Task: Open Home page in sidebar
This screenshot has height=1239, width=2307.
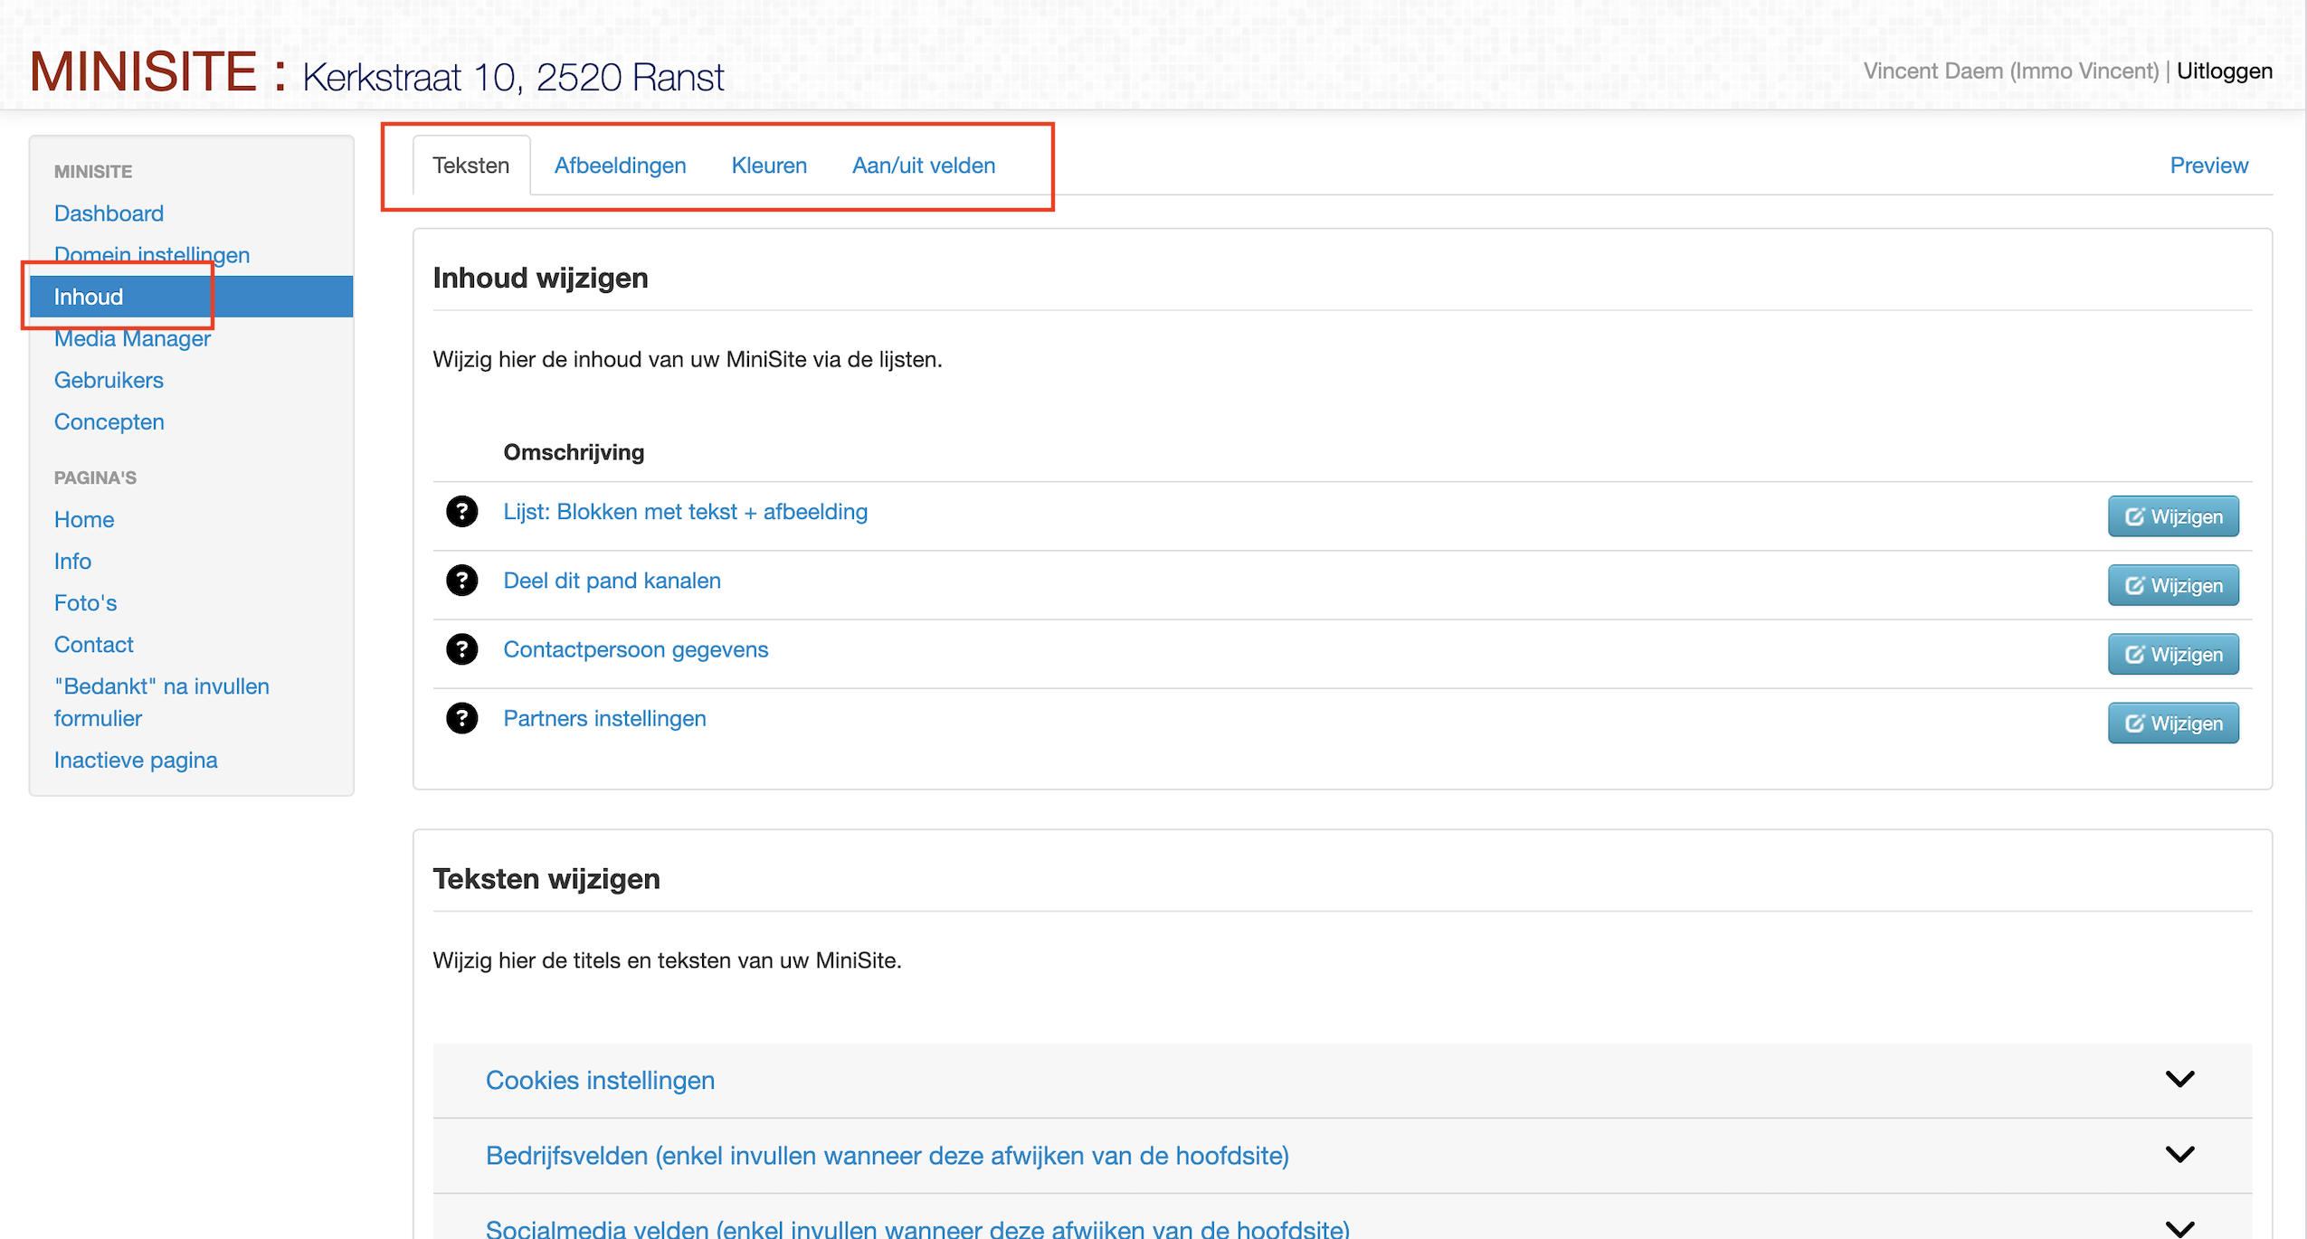Action: tap(83, 519)
